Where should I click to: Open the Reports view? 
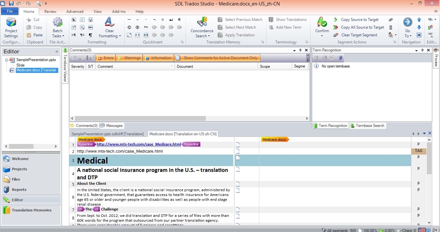[31, 190]
